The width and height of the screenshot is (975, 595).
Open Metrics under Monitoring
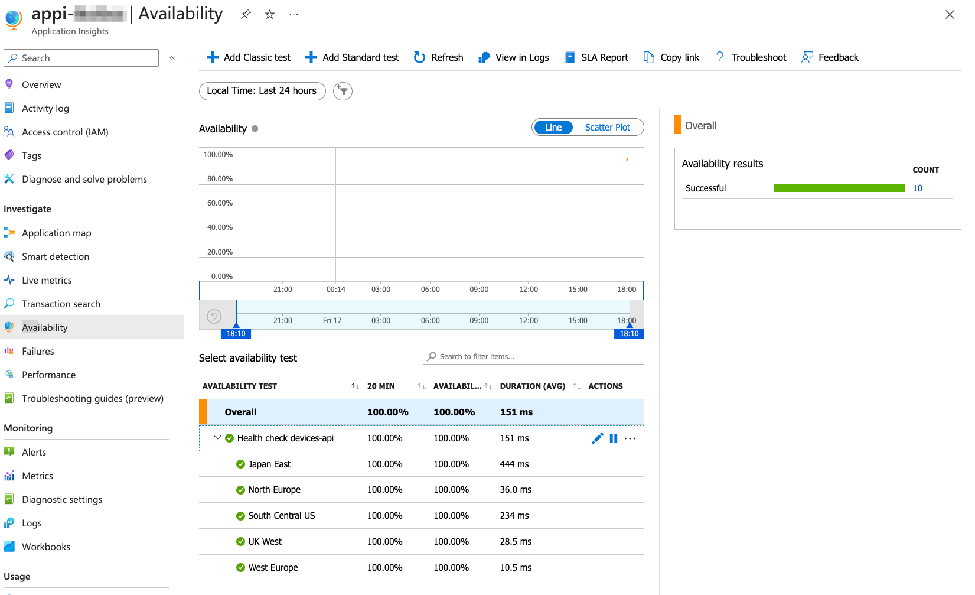tap(37, 476)
